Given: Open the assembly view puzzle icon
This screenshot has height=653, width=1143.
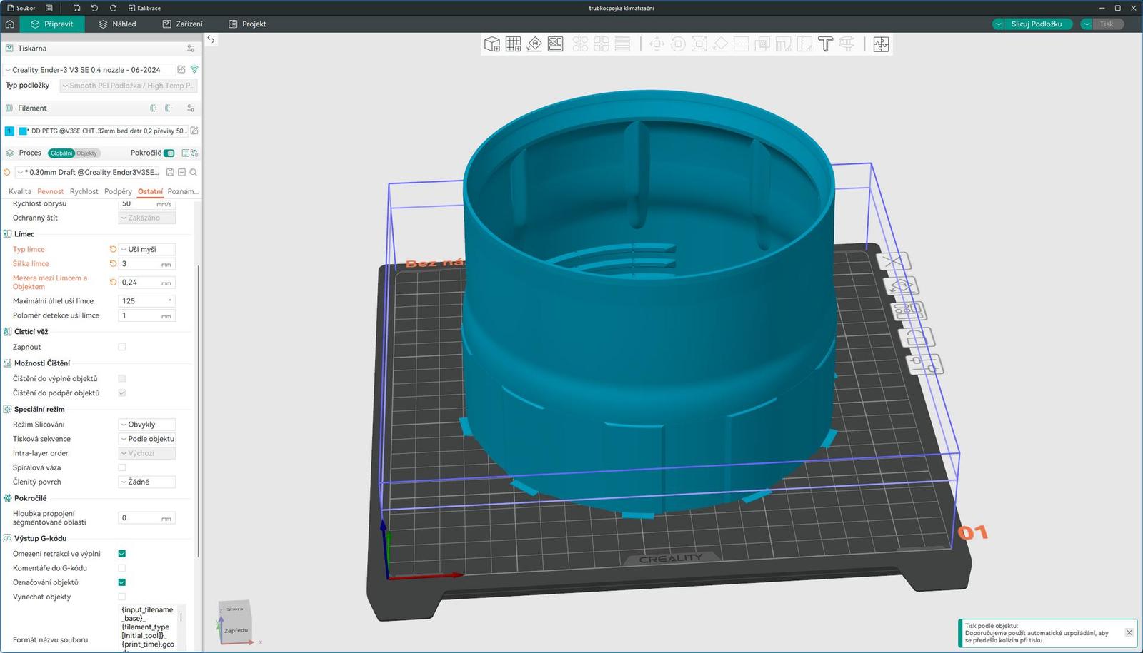Looking at the screenshot, I should (x=881, y=44).
